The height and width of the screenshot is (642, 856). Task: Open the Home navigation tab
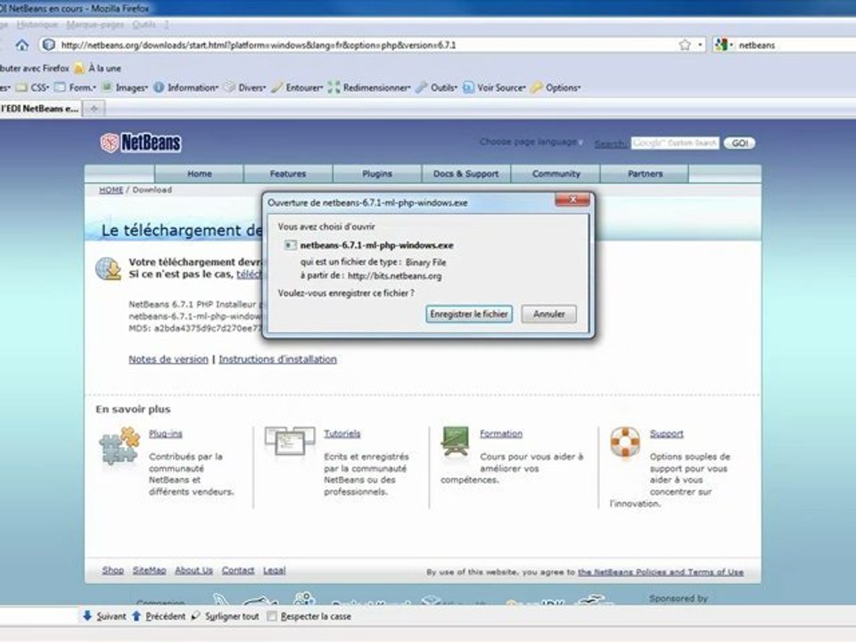pyautogui.click(x=199, y=174)
